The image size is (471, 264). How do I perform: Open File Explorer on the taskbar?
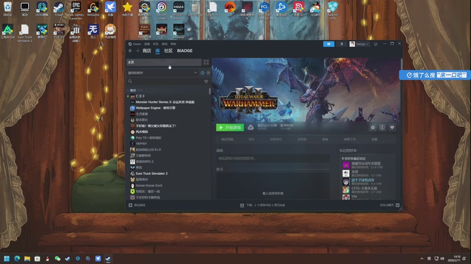coord(27,259)
